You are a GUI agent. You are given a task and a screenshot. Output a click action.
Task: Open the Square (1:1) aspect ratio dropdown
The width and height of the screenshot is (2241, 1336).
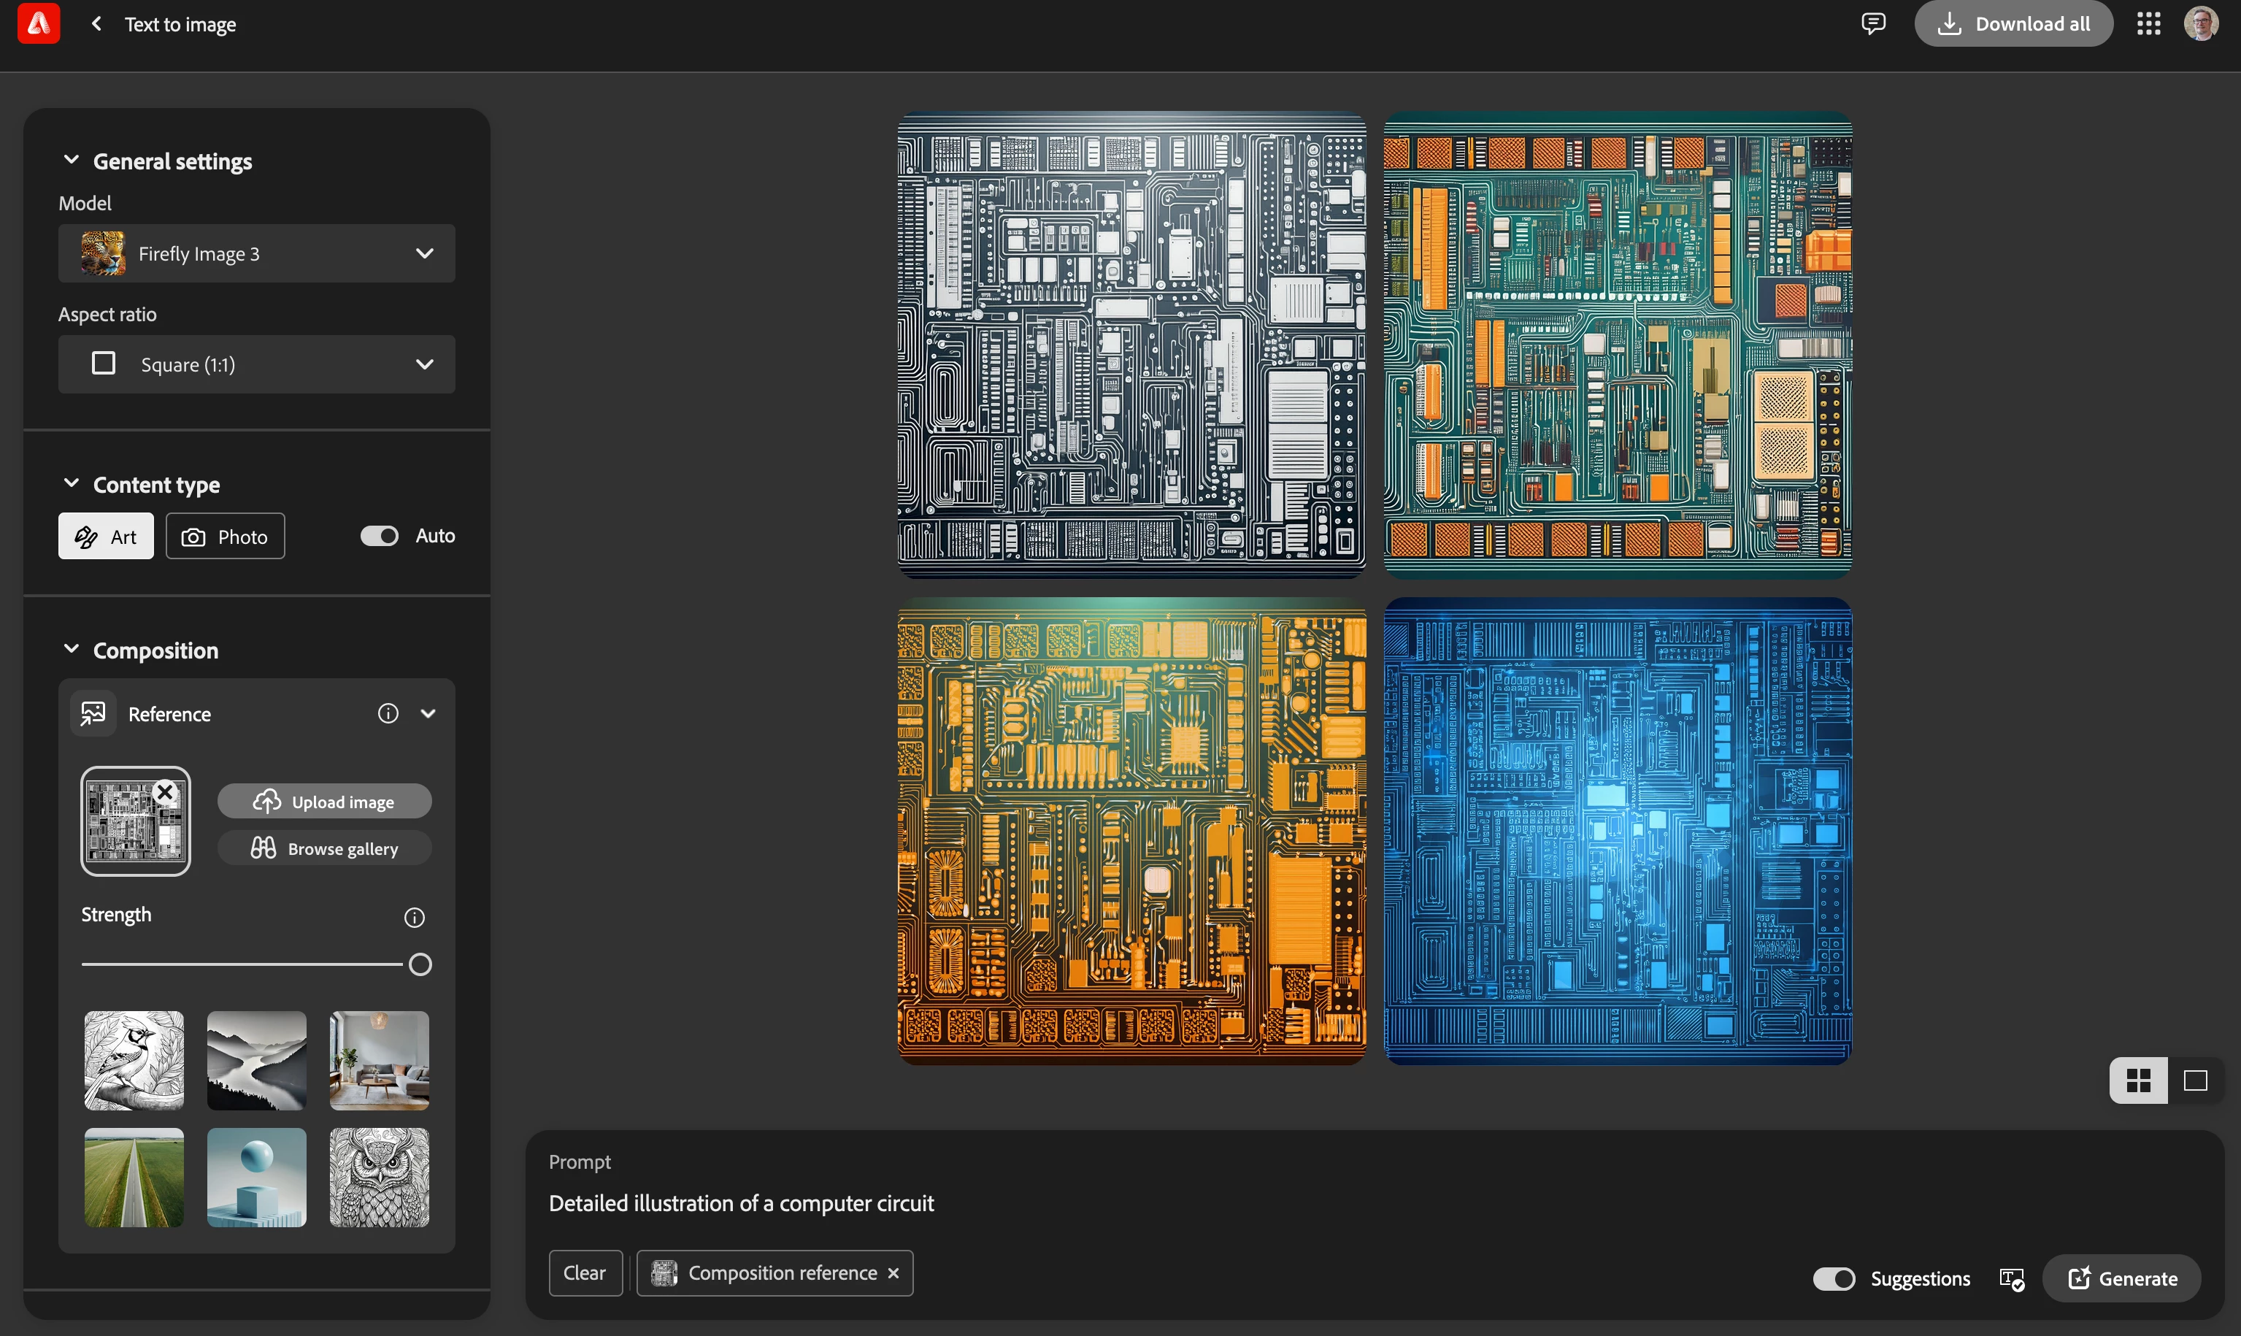(x=256, y=364)
